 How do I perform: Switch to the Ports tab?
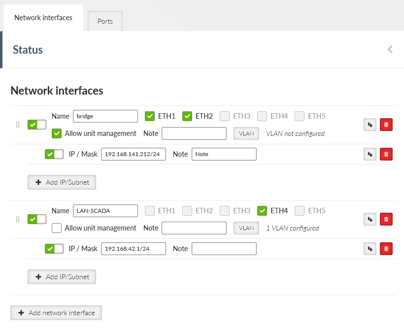tap(105, 21)
